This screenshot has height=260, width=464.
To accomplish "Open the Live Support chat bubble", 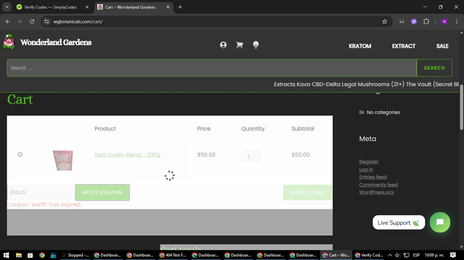I will pos(440,222).
